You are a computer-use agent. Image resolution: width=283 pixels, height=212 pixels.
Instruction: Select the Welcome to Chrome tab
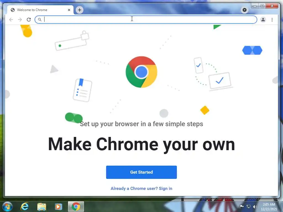click(x=40, y=10)
